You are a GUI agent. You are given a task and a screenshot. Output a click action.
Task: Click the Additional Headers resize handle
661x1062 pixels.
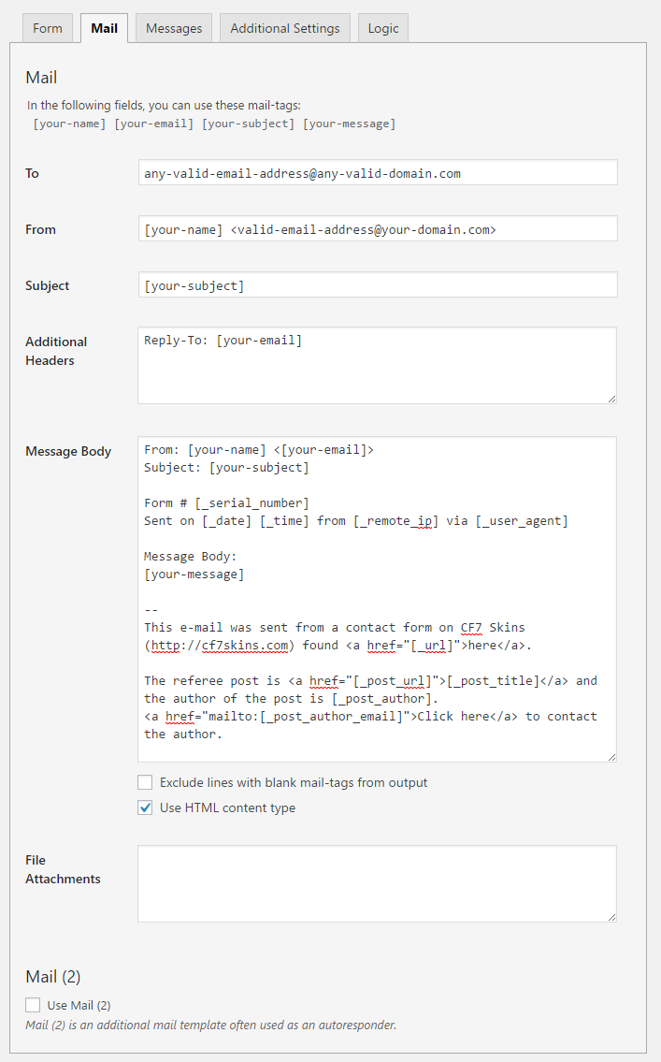pos(611,399)
